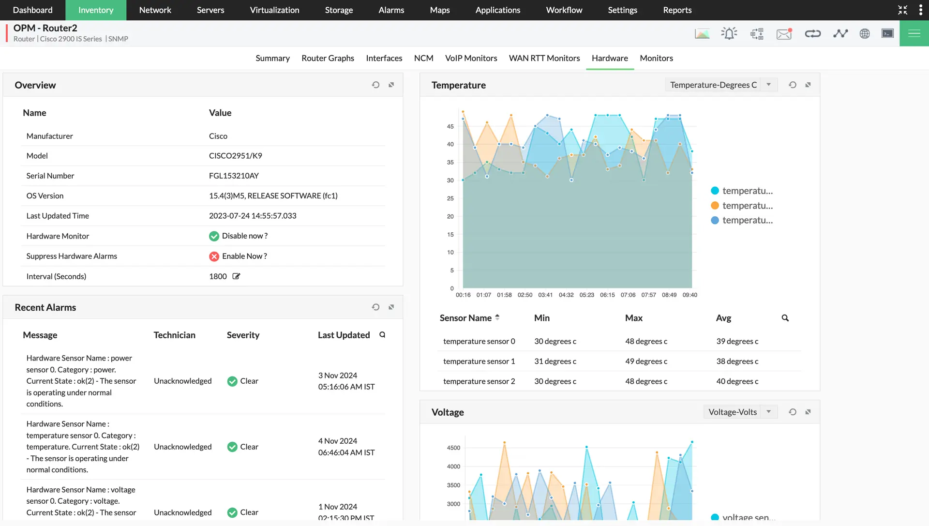Image resolution: width=929 pixels, height=526 pixels.
Task: Open the Temperature-Degrees C dropdown
Action: click(x=720, y=85)
